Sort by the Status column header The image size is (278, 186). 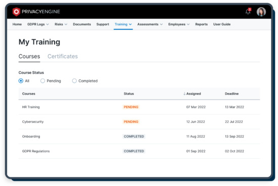tap(129, 94)
